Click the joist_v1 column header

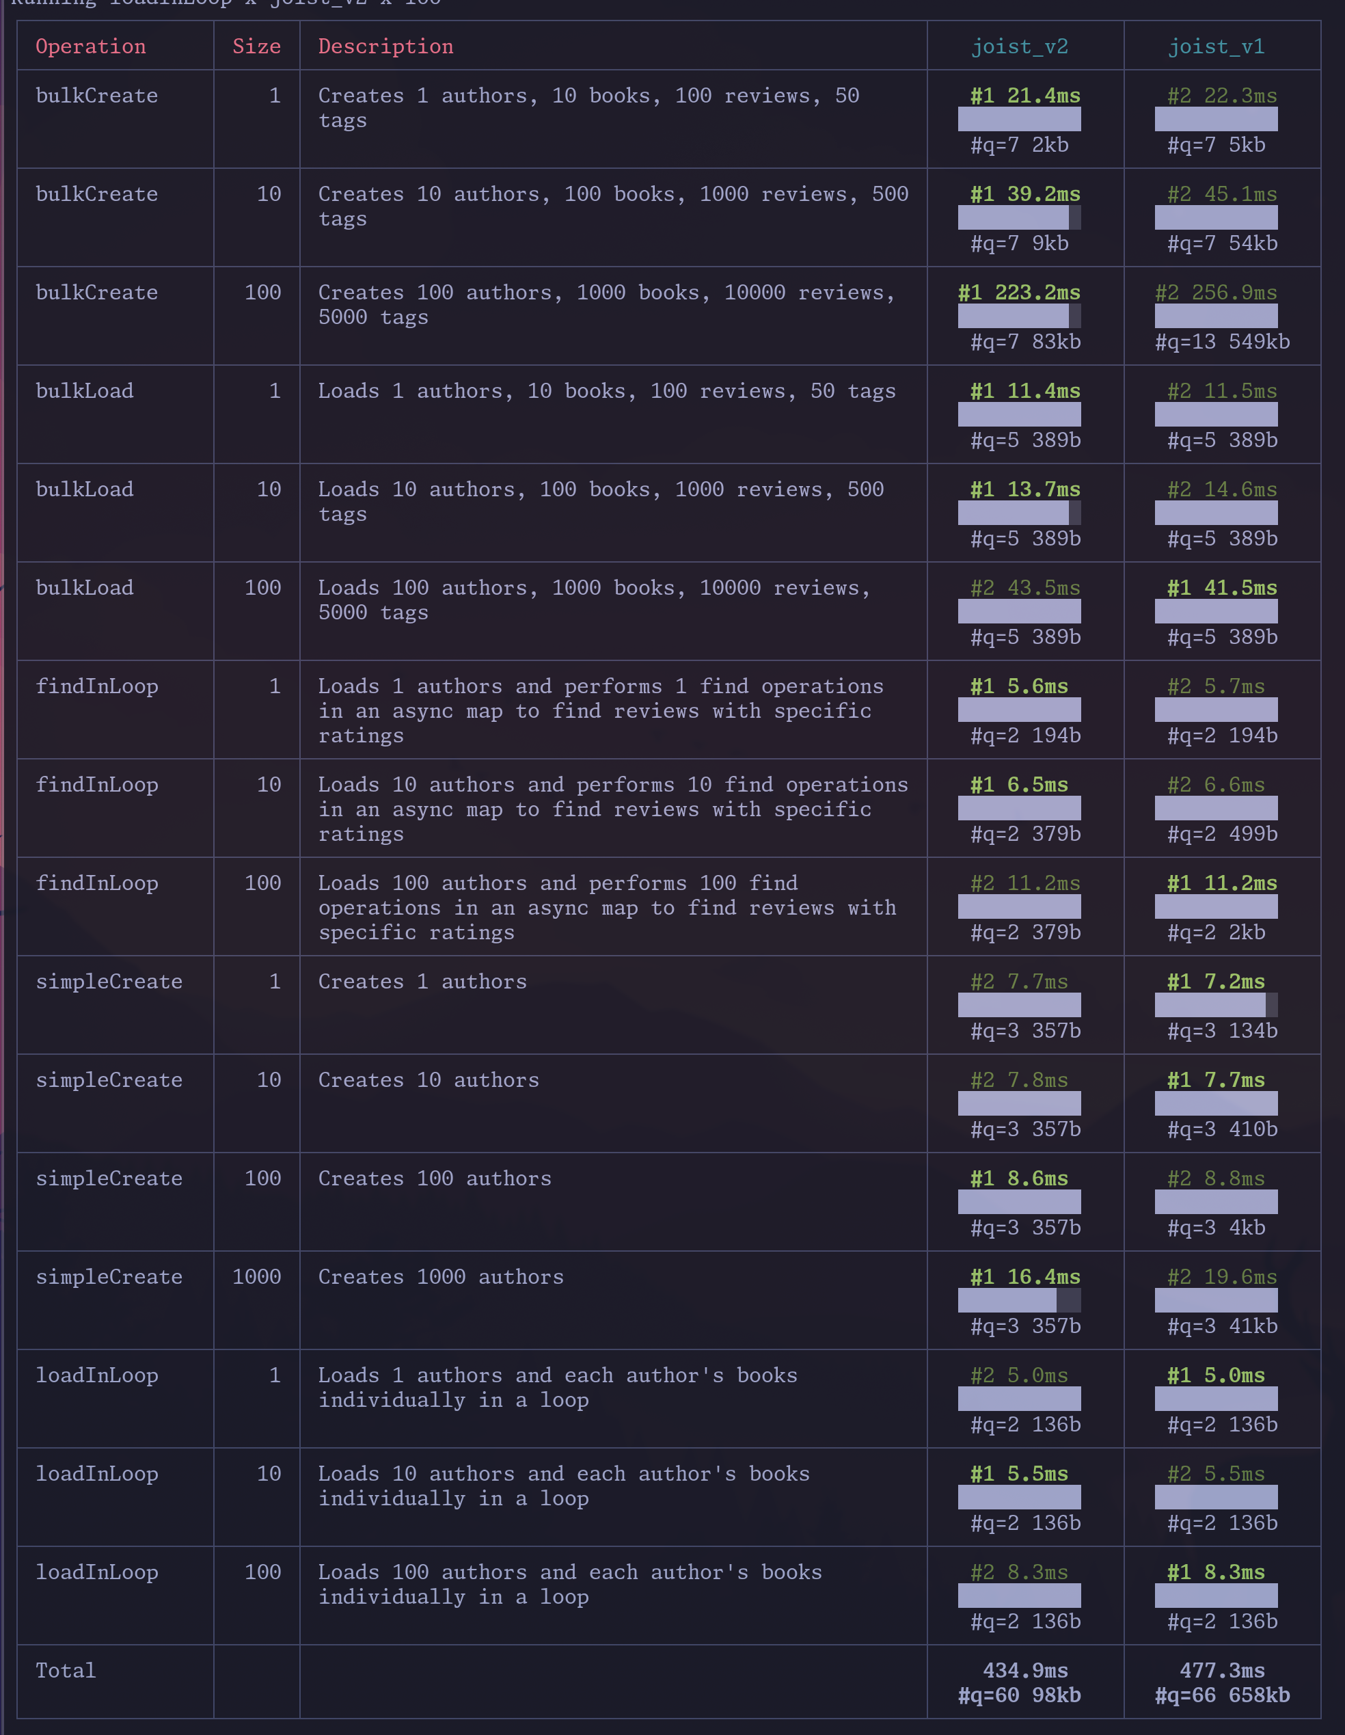(x=1216, y=46)
